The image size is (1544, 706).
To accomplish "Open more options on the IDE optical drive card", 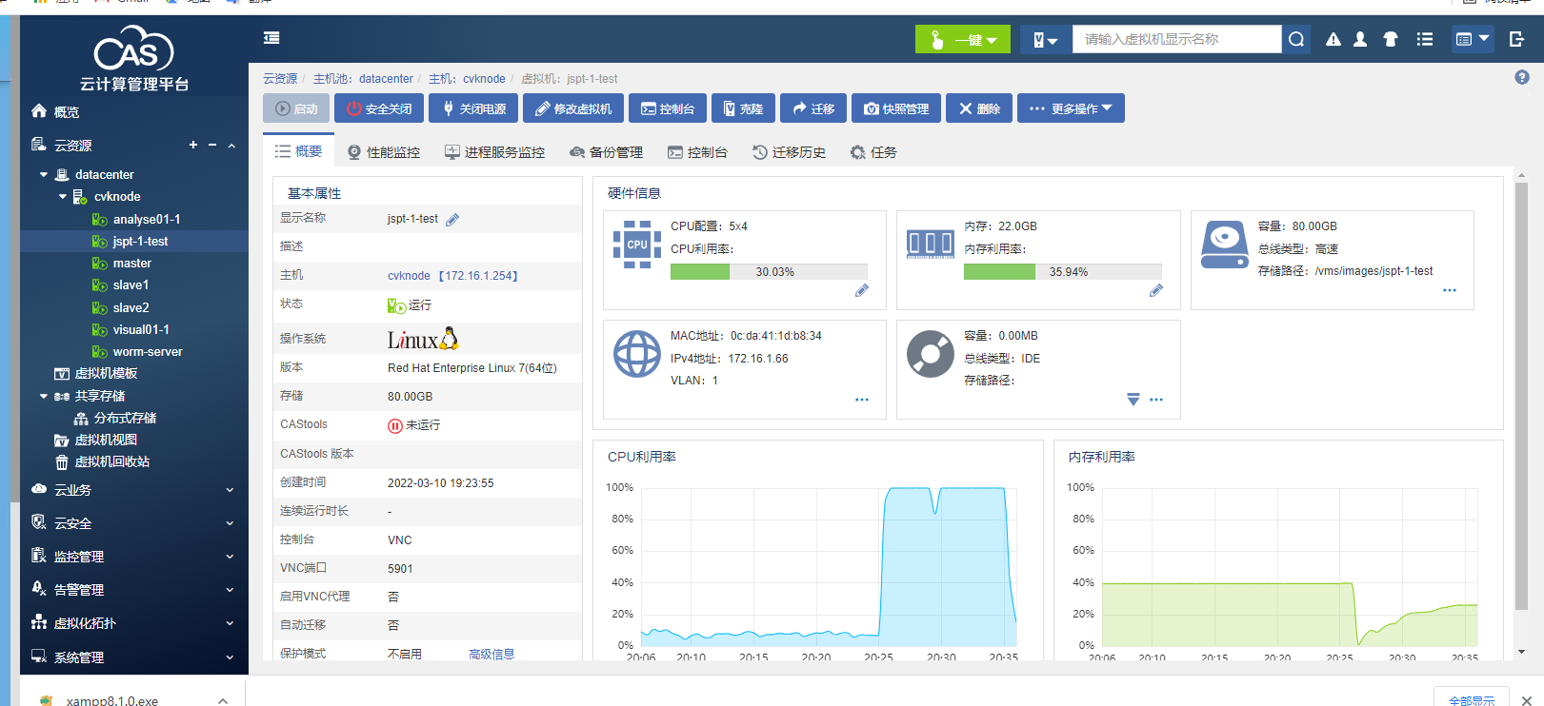I will pyautogui.click(x=1156, y=400).
